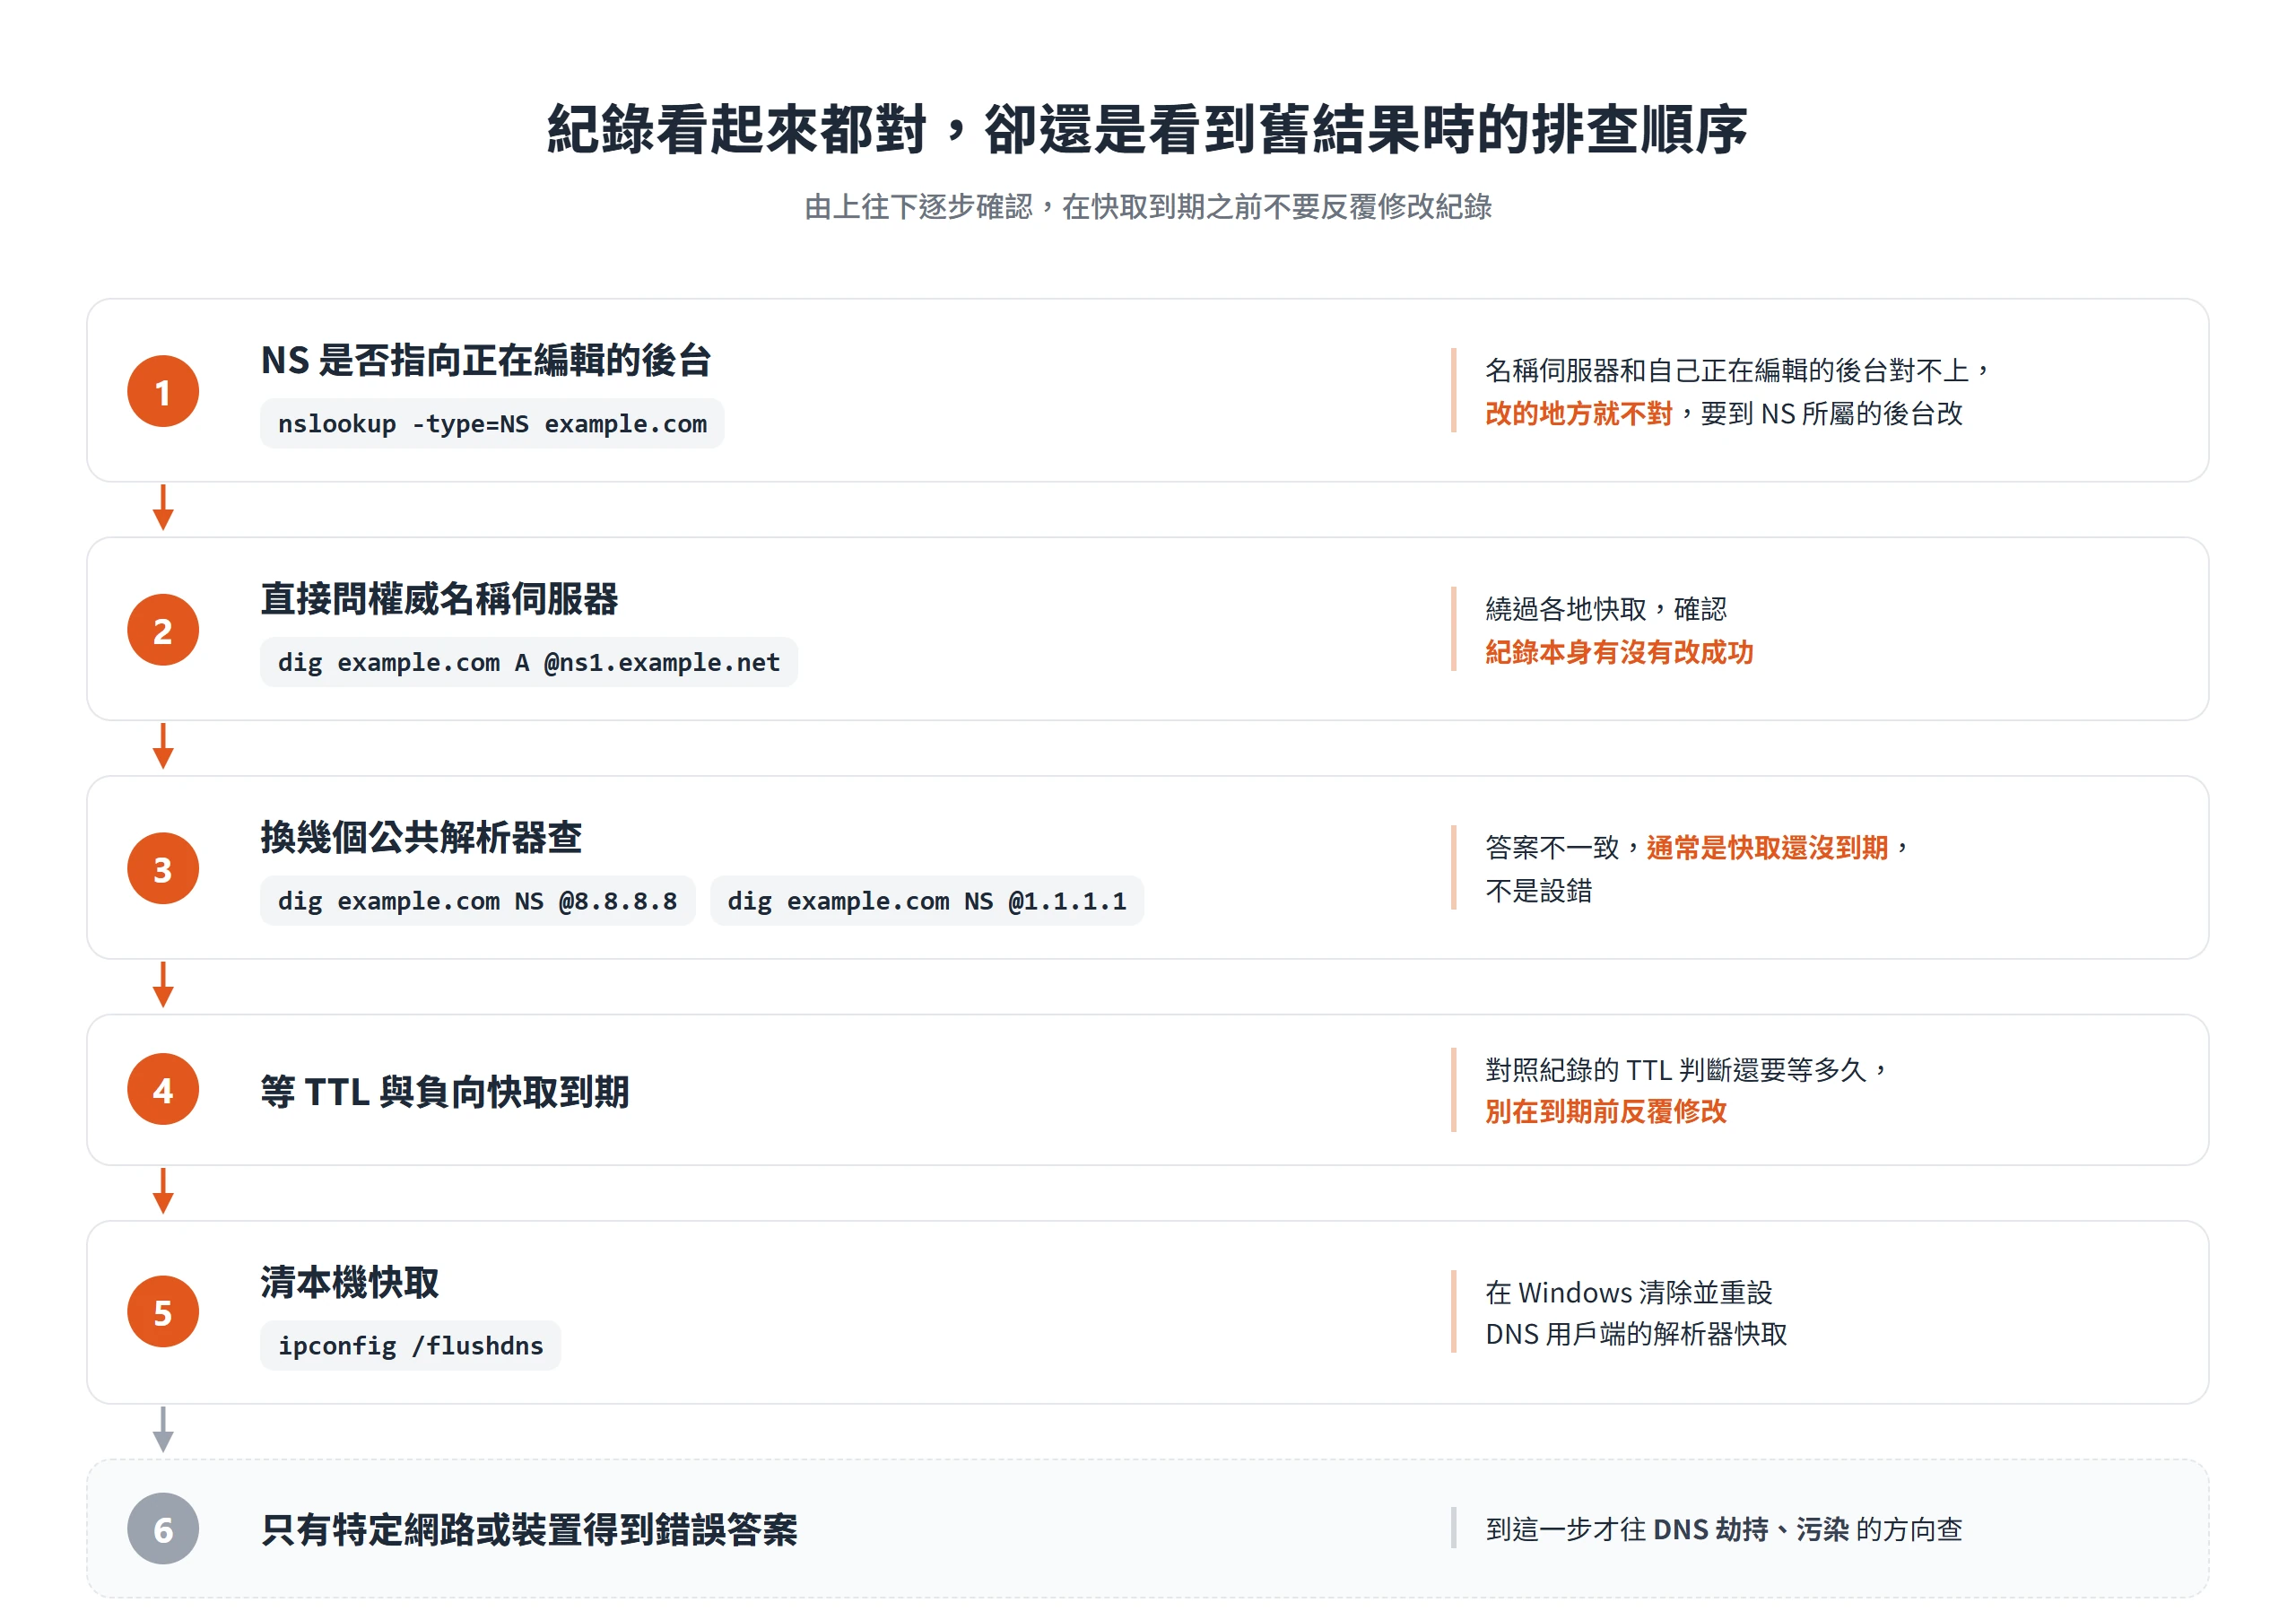Click heading 清本機快取
This screenshot has width=2296, height=1620.
tap(350, 1282)
